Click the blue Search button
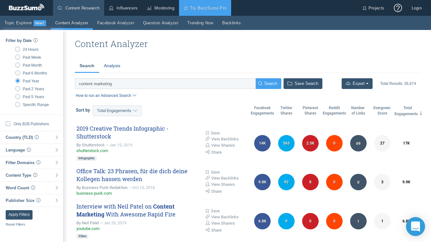Image resolution: width=431 pixels, height=242 pixels. (268, 84)
